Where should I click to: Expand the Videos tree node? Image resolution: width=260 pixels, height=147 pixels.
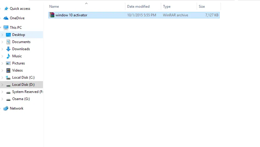2,70
